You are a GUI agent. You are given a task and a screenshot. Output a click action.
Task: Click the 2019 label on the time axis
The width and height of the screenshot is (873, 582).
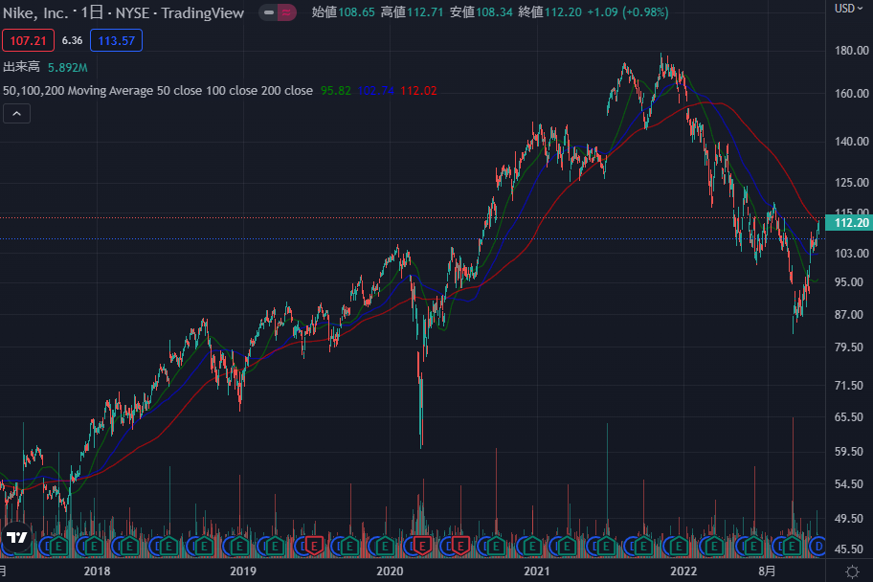[243, 571]
